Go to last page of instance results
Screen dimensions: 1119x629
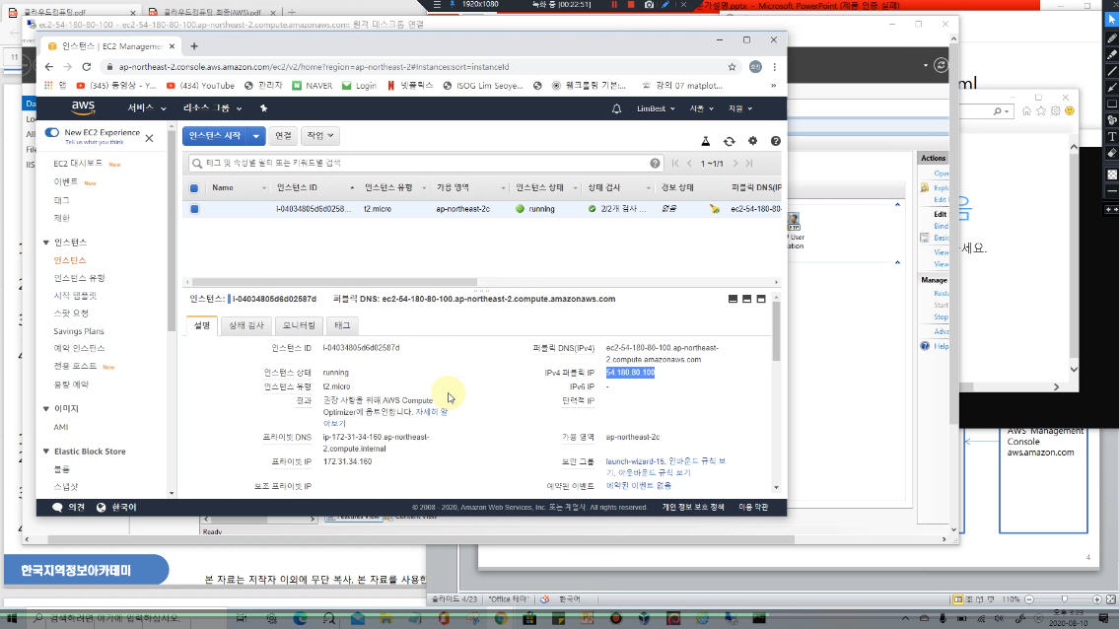(749, 164)
